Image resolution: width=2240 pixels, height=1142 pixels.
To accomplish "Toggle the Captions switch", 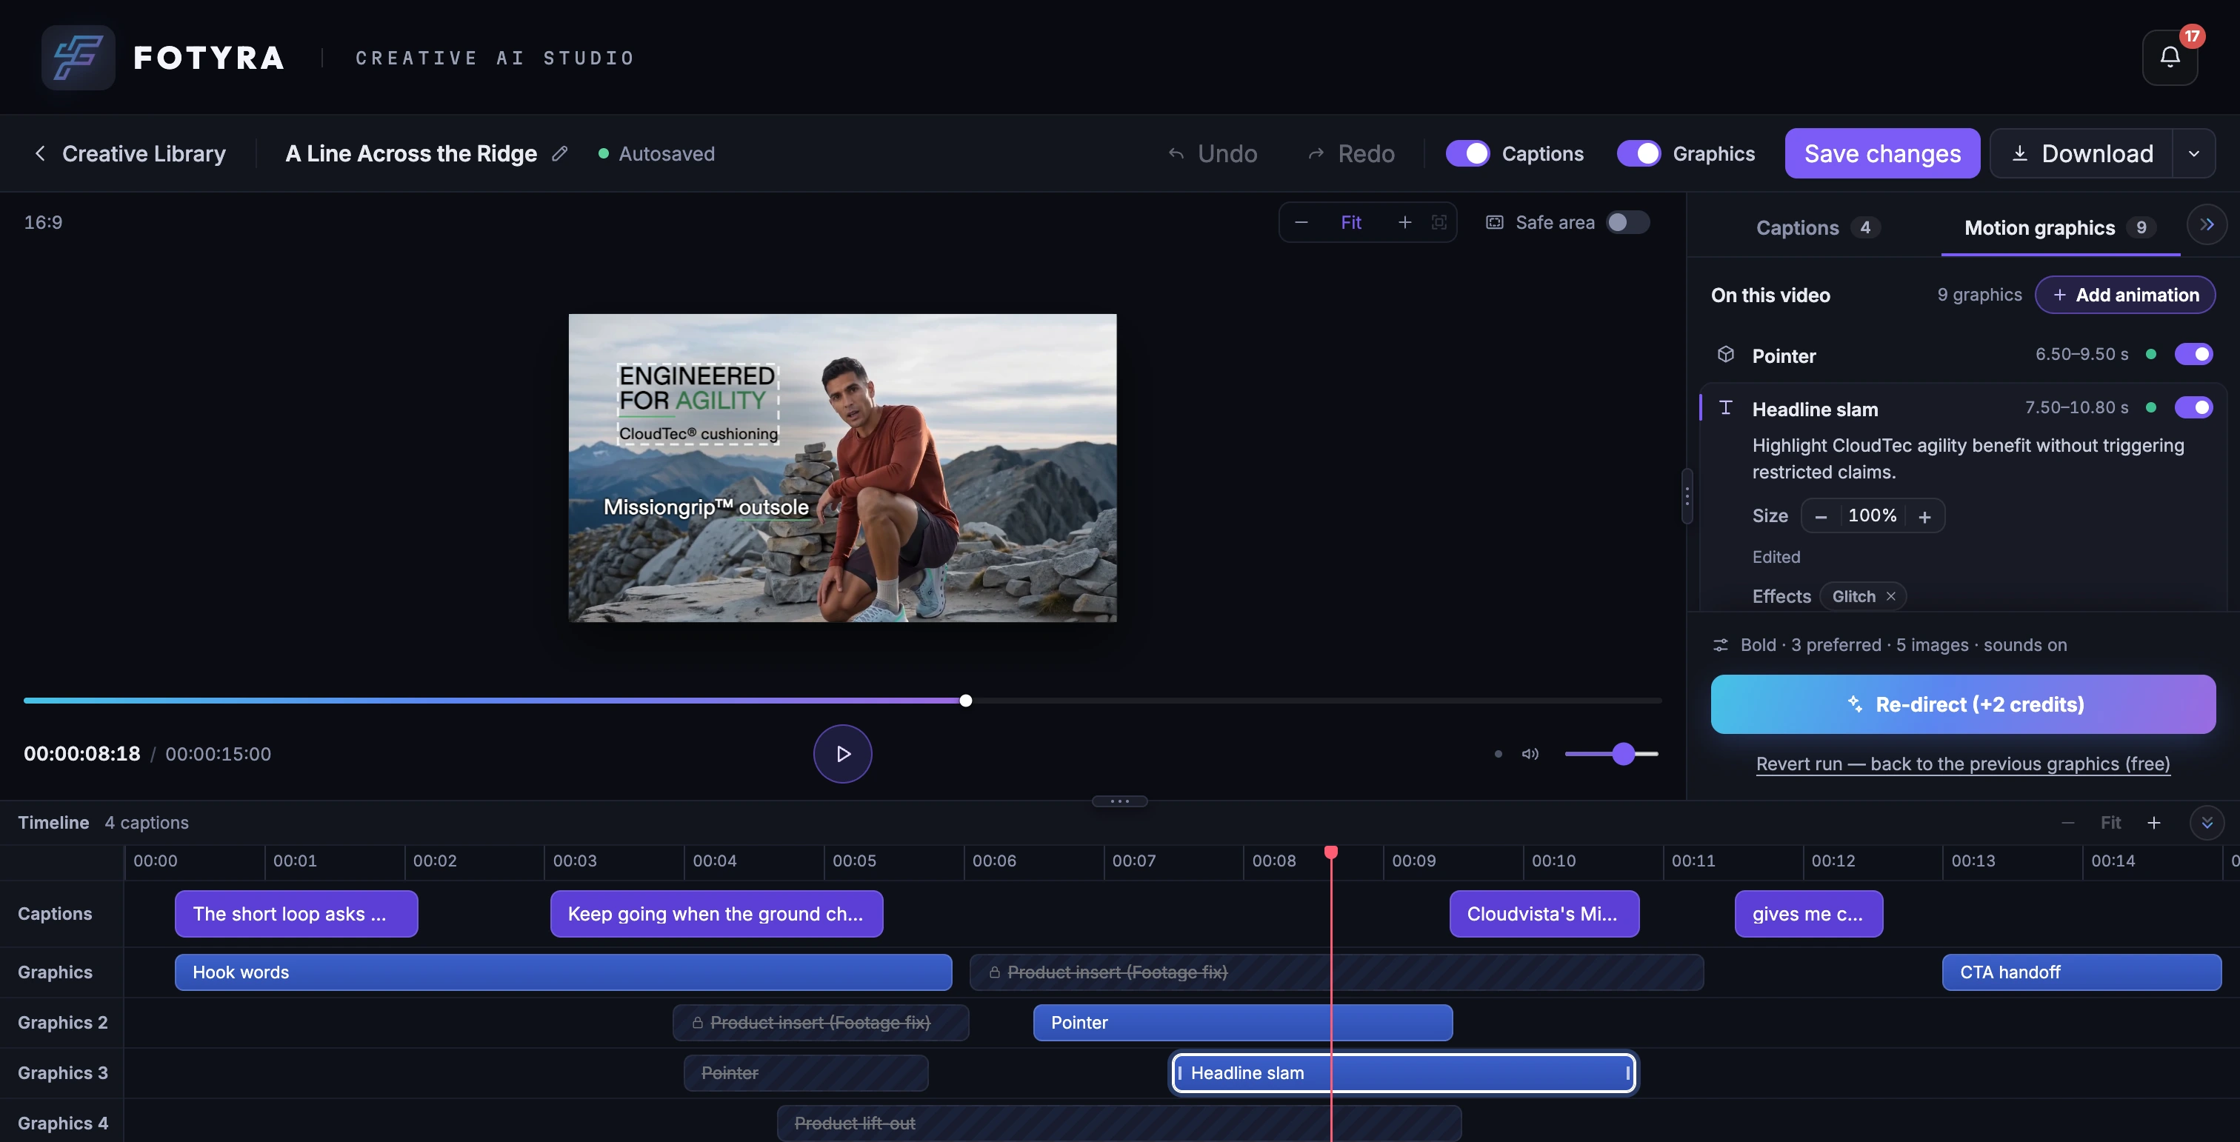I will [1467, 154].
